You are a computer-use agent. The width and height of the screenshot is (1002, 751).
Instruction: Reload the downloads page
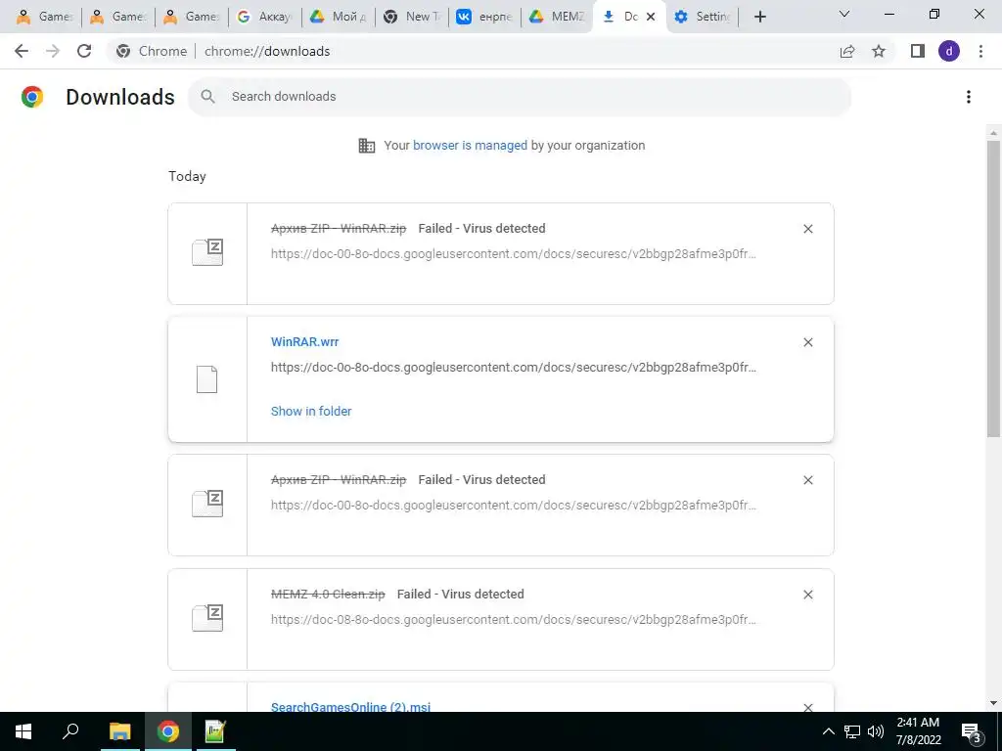tap(84, 51)
